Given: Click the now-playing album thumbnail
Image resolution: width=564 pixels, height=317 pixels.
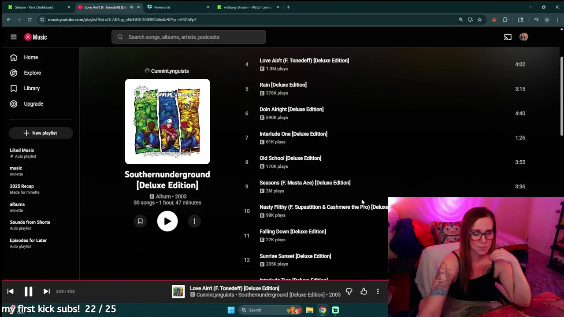Looking at the screenshot, I should click(178, 291).
